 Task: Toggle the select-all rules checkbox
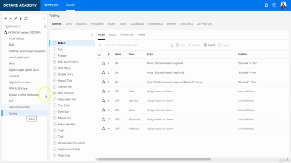[99, 54]
